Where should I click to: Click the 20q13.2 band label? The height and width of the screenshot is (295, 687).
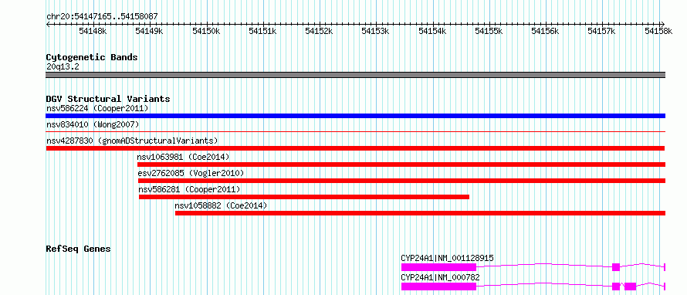pyautogui.click(x=63, y=67)
